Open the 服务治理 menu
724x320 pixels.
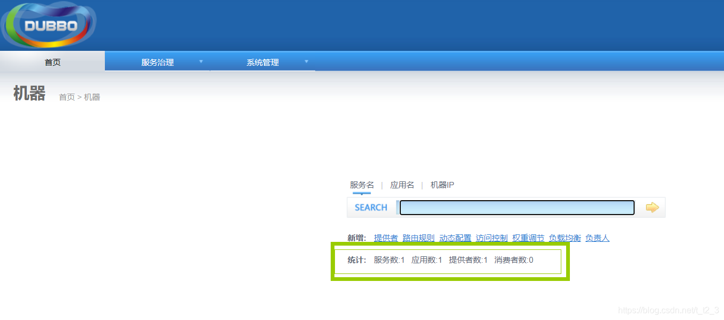[157, 62]
